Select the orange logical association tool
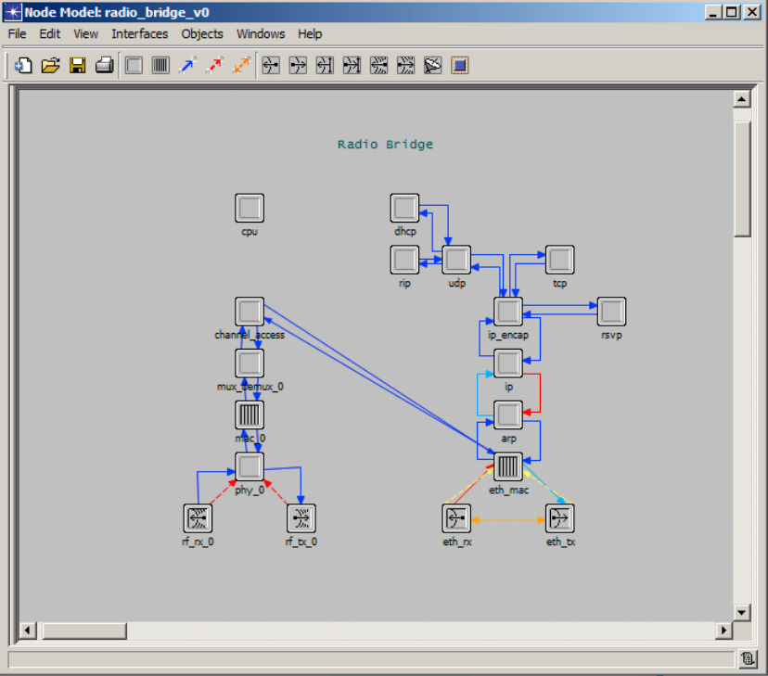768x676 pixels. pos(241,65)
